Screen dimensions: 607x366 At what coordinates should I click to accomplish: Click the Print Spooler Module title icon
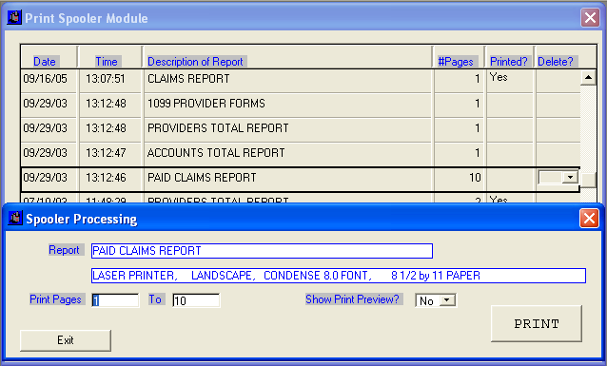[14, 17]
